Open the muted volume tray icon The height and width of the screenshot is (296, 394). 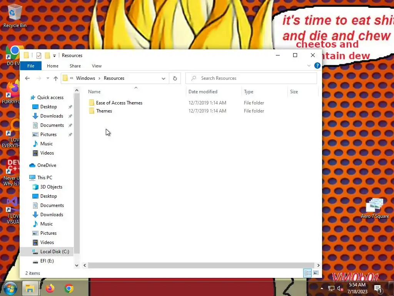point(340,288)
